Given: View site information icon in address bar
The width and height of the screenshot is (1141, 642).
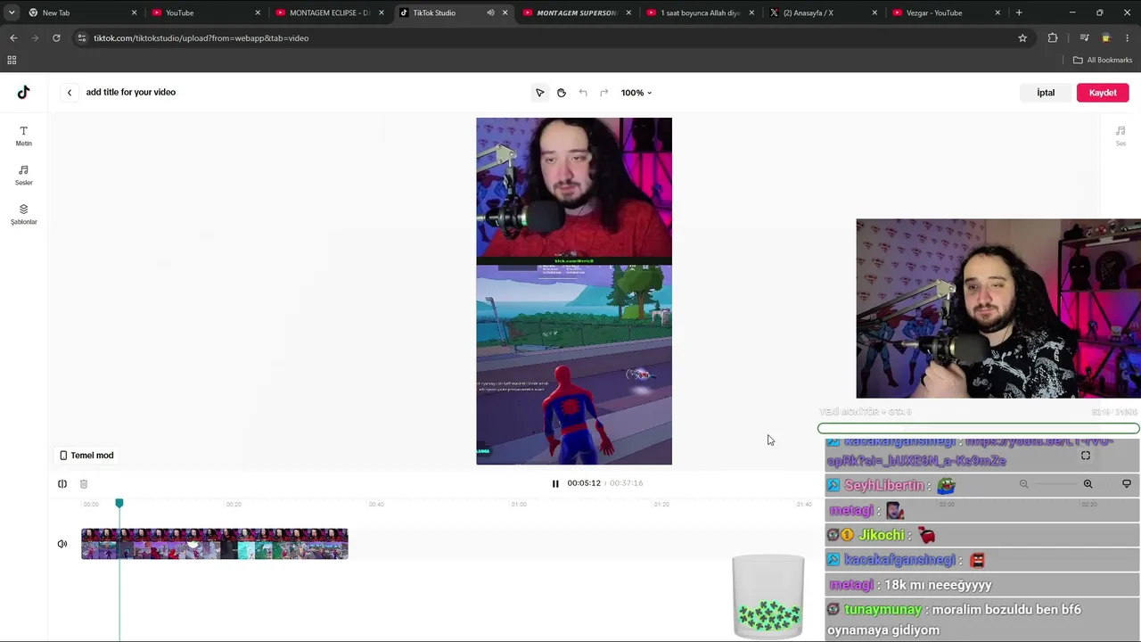Looking at the screenshot, I should (x=82, y=38).
